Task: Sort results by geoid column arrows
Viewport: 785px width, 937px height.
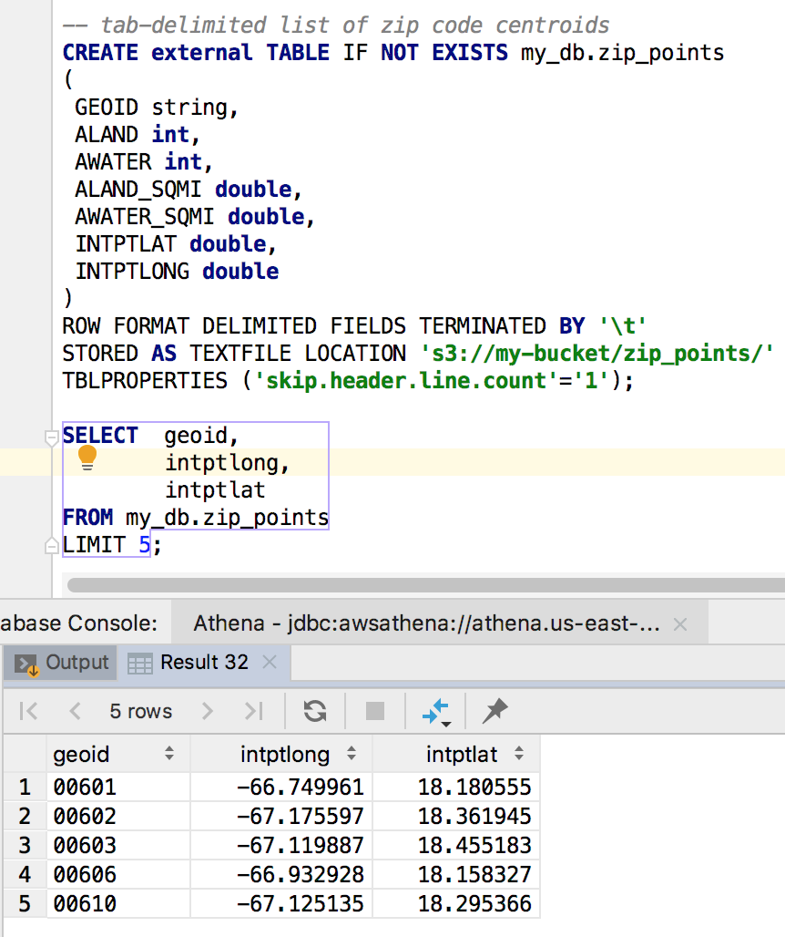Action: tap(169, 754)
